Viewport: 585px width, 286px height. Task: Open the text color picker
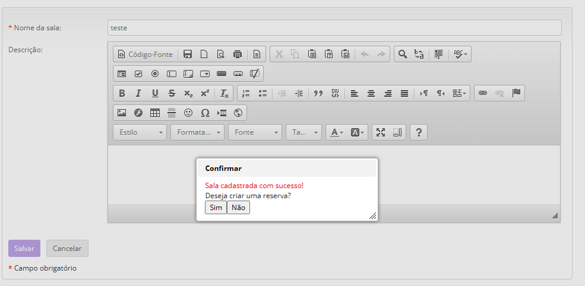[x=337, y=132]
